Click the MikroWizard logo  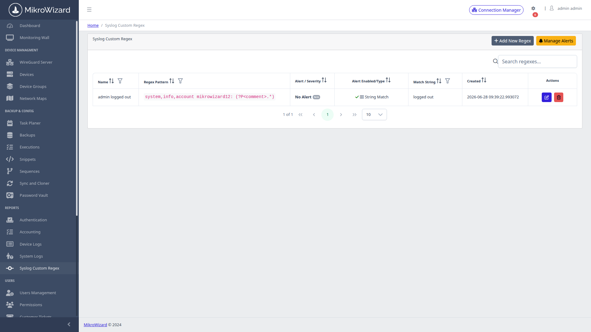(39, 10)
